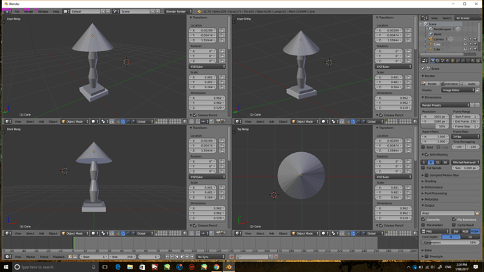The width and height of the screenshot is (484, 272).
Task: Open the PNG file format dropdown
Action: (435, 231)
